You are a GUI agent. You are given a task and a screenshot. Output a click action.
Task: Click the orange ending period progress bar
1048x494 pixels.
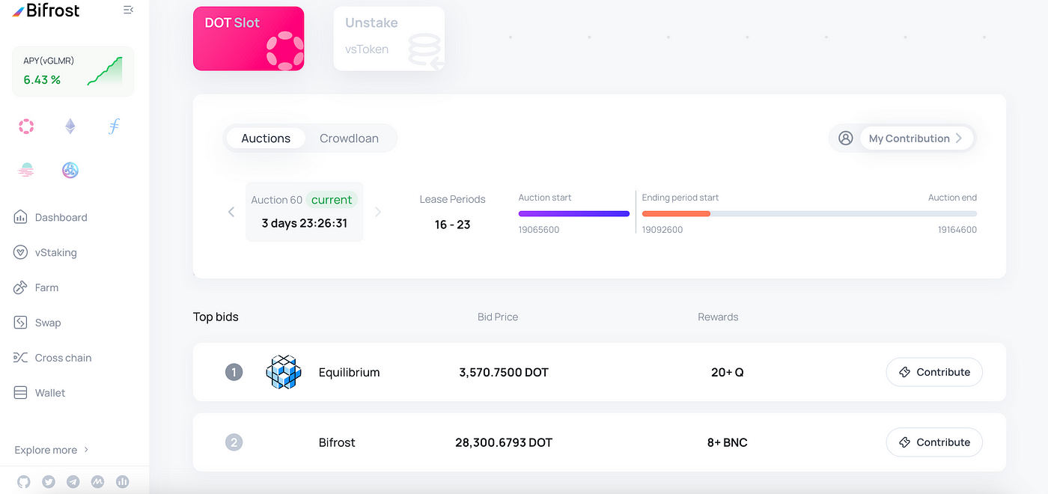coord(676,214)
